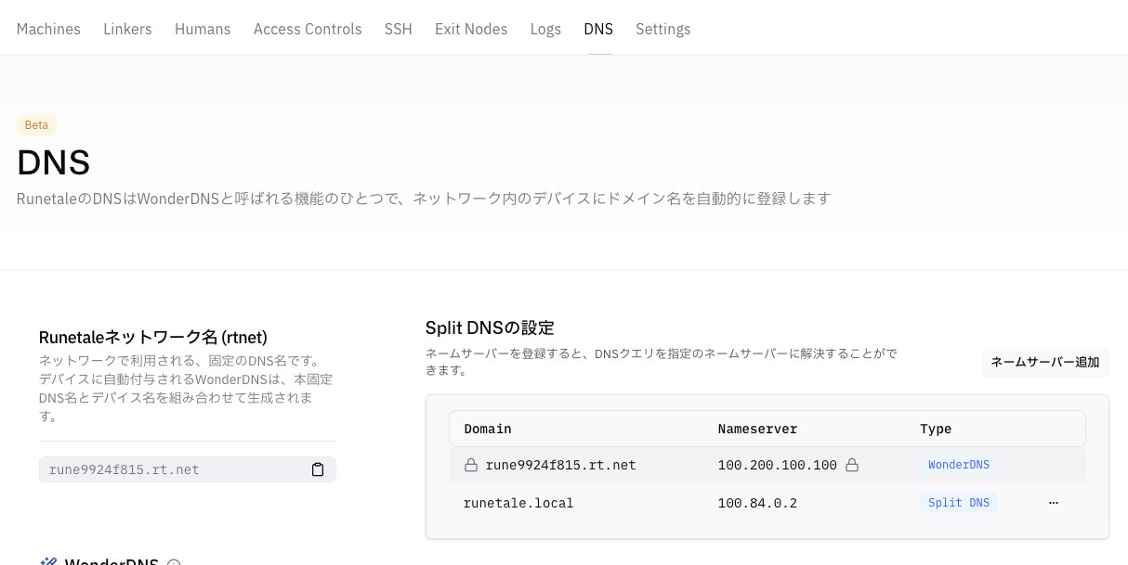Screen dimensions: 1128x565
Task: Click the lock icon next to 100.200.100.100
Action: 851,465
